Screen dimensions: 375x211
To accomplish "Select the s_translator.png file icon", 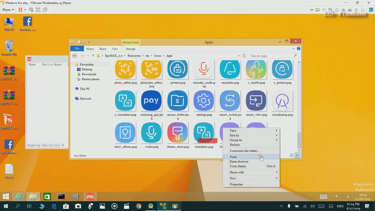I will click(x=125, y=101).
